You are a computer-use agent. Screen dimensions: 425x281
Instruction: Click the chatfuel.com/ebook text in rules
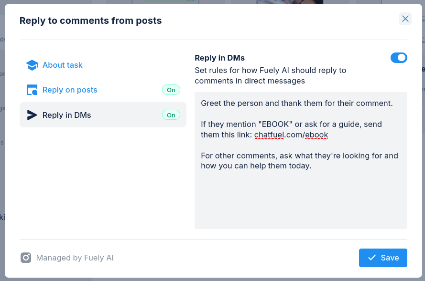coord(291,135)
